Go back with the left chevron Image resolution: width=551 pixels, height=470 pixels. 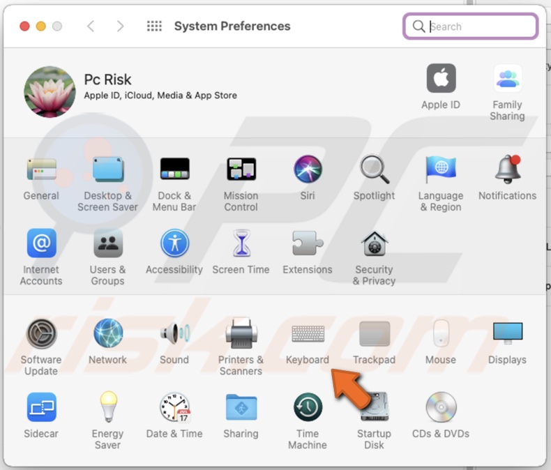91,26
